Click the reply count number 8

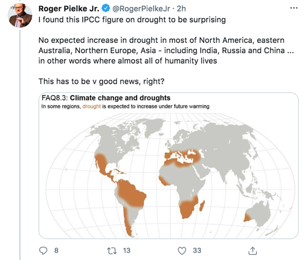56,250
